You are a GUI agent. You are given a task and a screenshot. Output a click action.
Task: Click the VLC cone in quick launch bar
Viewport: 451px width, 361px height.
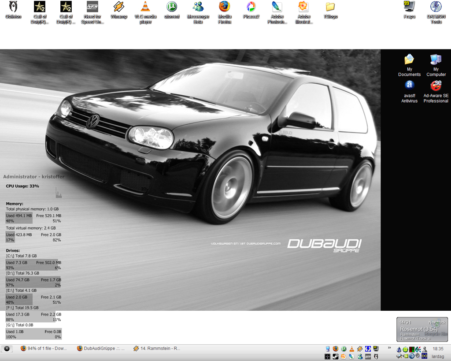coord(352,349)
